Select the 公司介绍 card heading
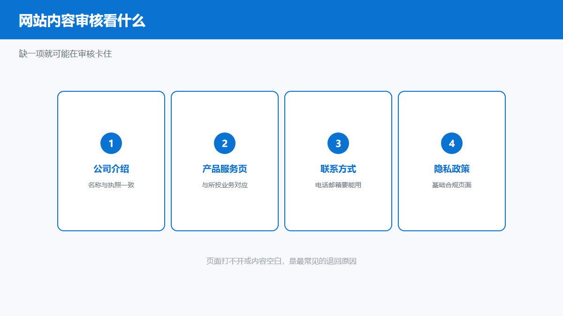563x316 pixels. (x=111, y=169)
